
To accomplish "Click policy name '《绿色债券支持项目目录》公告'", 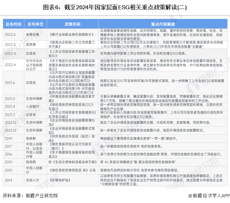I will 72,170.
